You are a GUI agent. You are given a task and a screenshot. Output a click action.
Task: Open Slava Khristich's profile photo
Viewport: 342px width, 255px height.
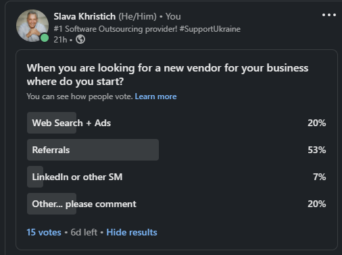coord(32,26)
